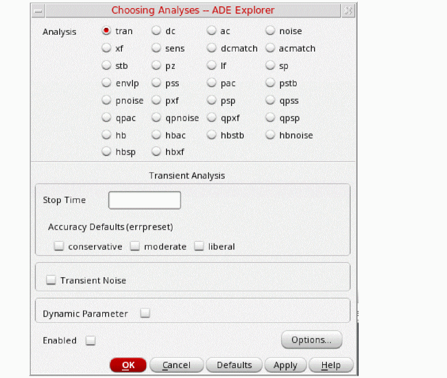Select the hbac analysis radio button

[x=156, y=135]
